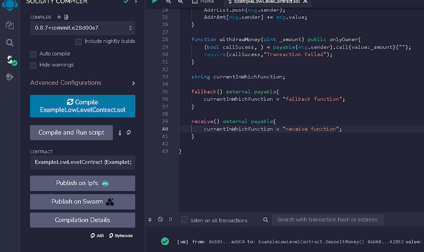Open the CONTRACT selection dropdown
424x252 pixels.
click(x=82, y=162)
